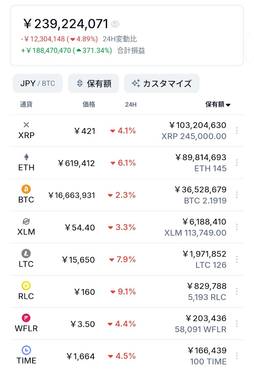254x371 pixels.
Task: Click the Litecoin LTC icon
Action: click(27, 253)
